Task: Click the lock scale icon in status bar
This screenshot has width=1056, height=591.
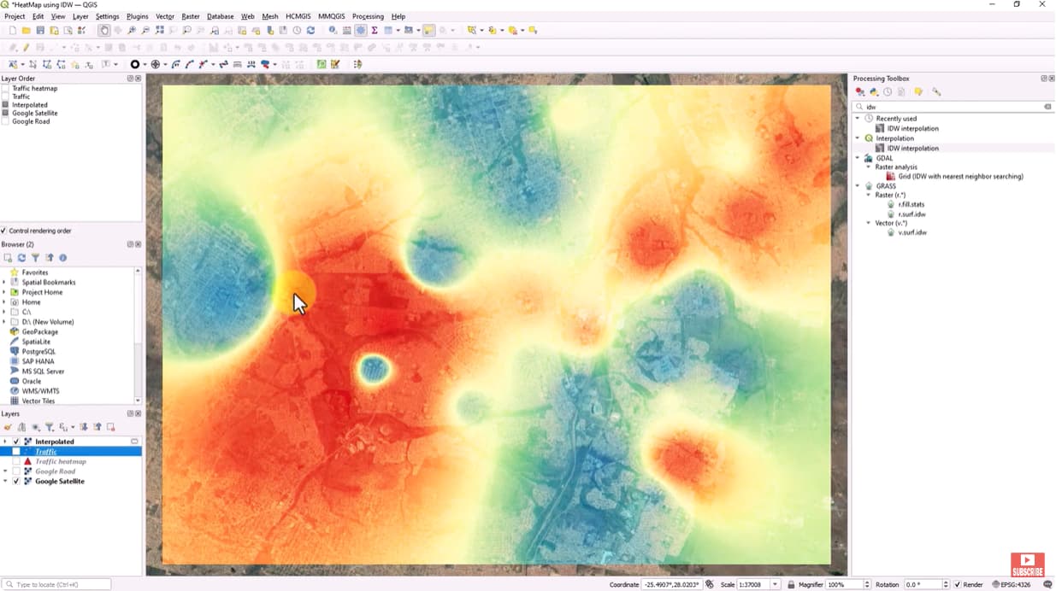Action: (x=791, y=585)
